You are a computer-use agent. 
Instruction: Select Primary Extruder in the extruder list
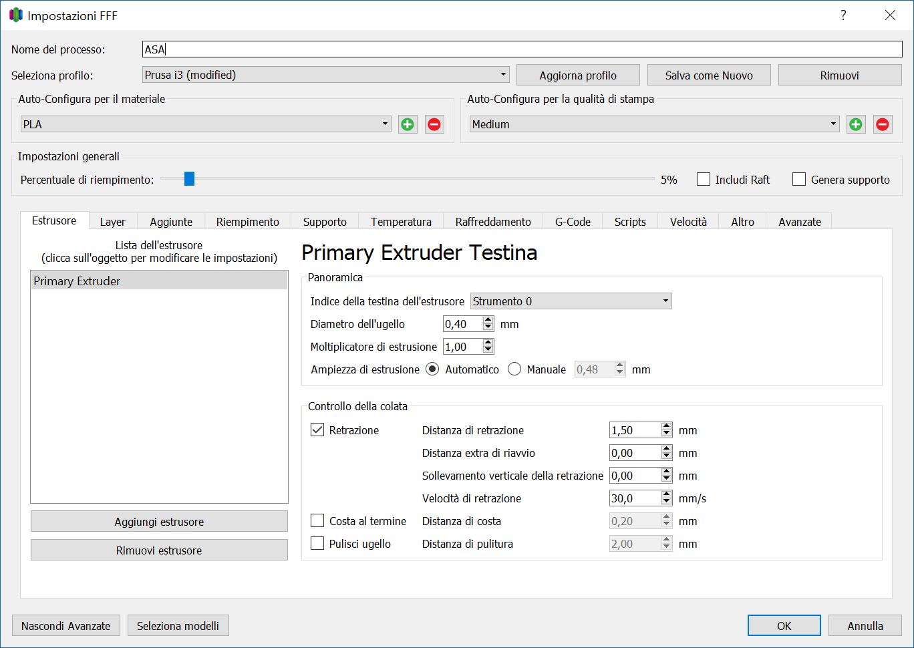pos(159,281)
